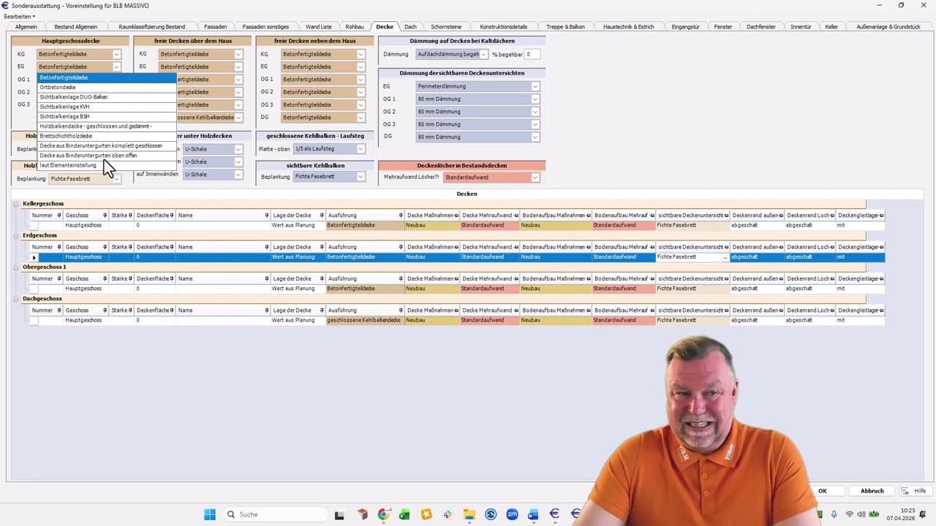936x526 pixels.
Task: Switch to the Dach tab
Action: coord(410,27)
